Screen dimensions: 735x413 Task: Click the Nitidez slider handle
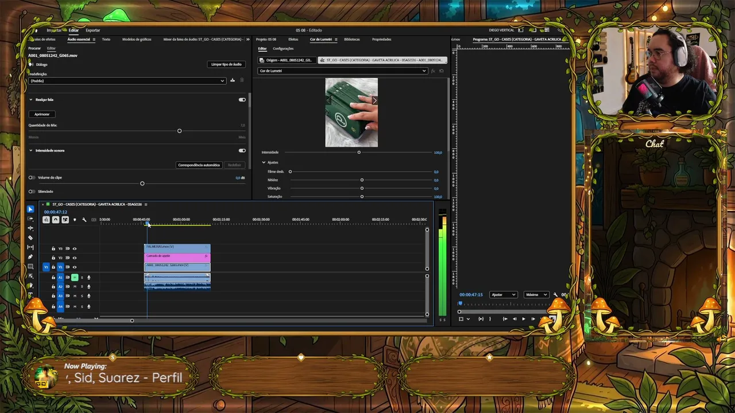coord(362,180)
